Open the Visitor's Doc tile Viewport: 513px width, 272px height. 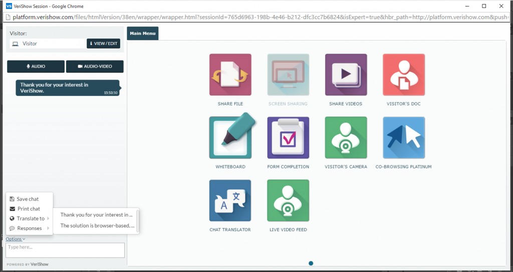coord(404,75)
